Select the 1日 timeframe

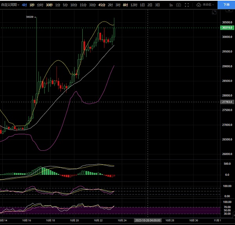142,5
